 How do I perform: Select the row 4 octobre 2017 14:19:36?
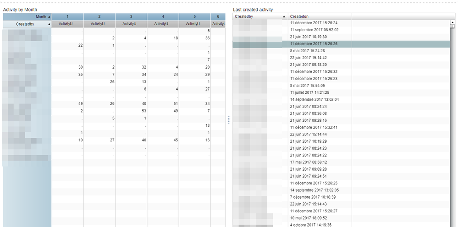point(342,225)
